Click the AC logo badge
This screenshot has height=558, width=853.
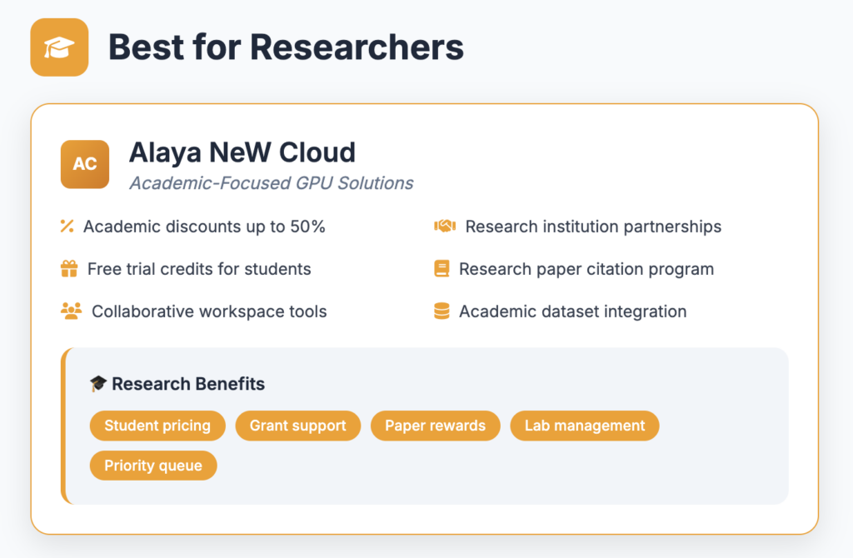click(85, 164)
